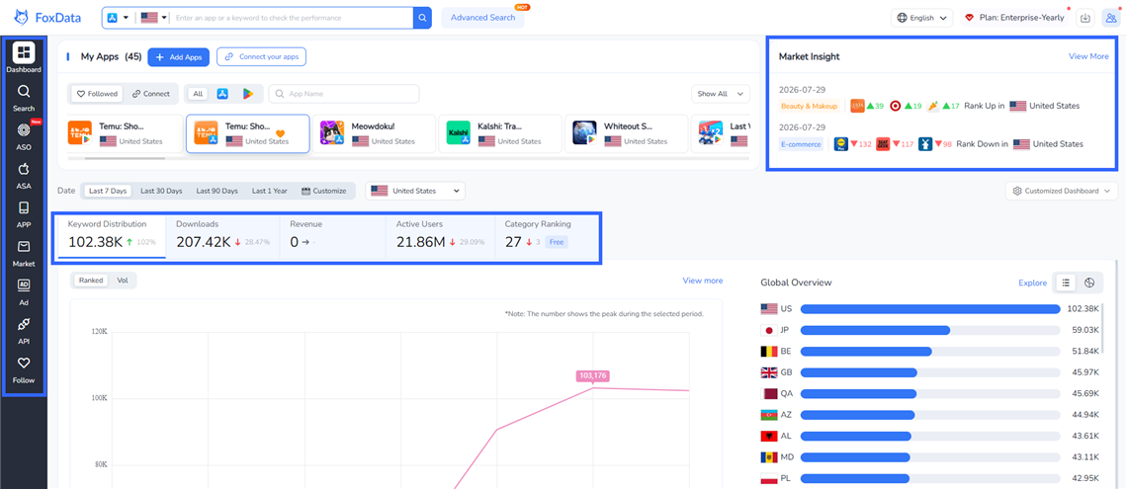Open the Customized Dashboard dropdown
This screenshot has height=489, width=1127.
[x=1062, y=191]
